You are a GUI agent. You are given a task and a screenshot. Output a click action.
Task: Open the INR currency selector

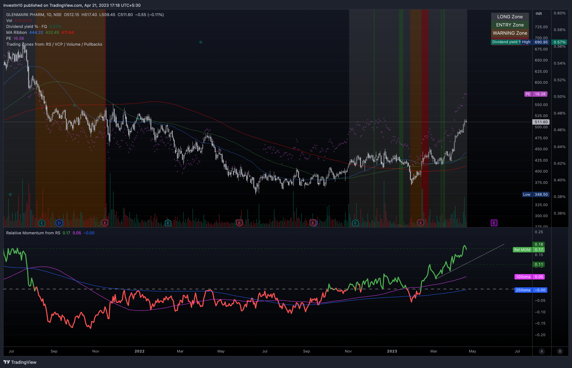[539, 14]
